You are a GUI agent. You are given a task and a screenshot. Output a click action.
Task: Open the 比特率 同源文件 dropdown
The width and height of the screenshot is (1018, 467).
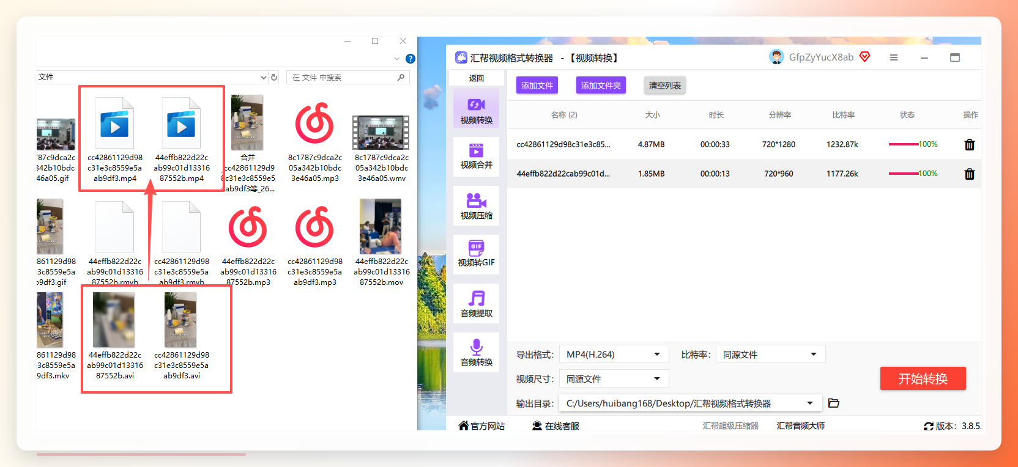[x=770, y=355]
